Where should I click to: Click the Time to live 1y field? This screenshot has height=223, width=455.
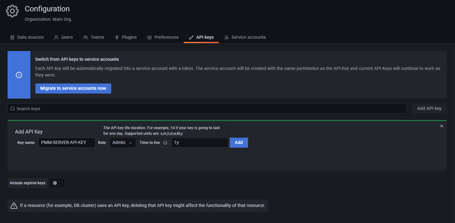click(x=200, y=142)
